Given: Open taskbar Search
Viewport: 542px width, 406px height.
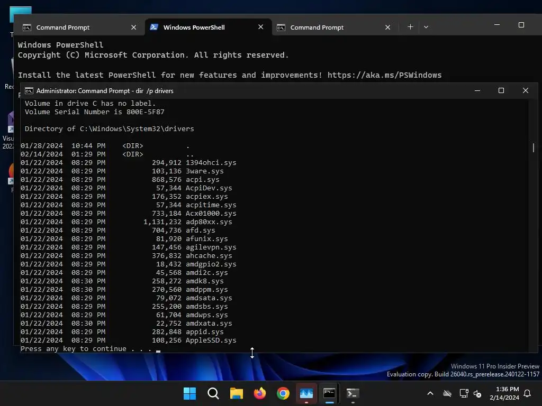Looking at the screenshot, I should pos(213,393).
